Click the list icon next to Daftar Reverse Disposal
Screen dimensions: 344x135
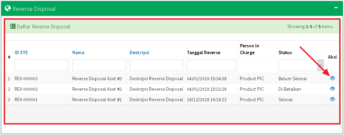pos(13,26)
